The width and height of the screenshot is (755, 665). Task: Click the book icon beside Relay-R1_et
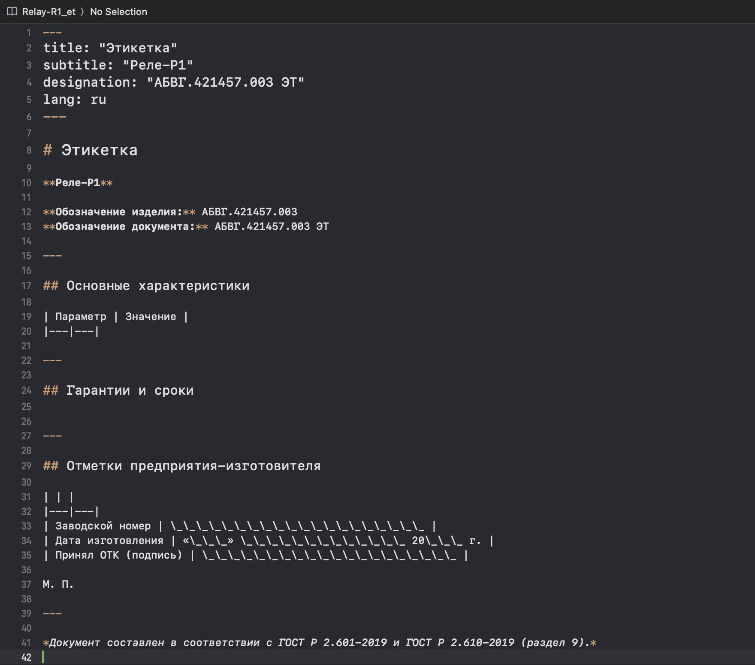click(x=12, y=12)
